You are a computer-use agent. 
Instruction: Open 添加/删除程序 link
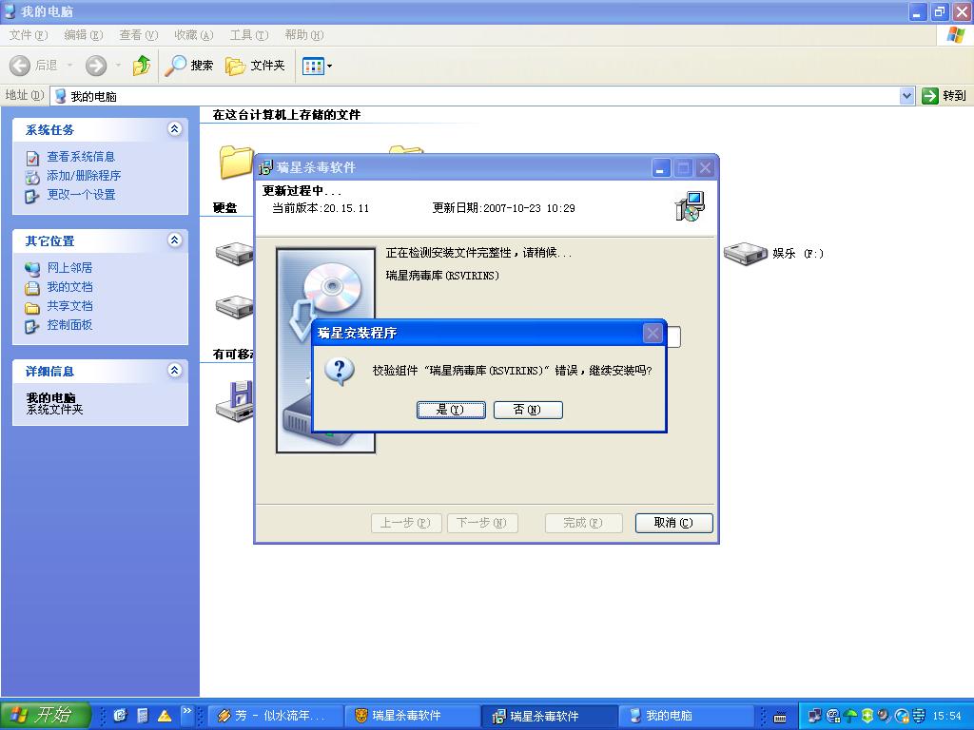point(84,176)
